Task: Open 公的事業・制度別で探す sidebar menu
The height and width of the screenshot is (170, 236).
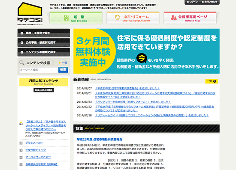Action: [x=44, y=42]
